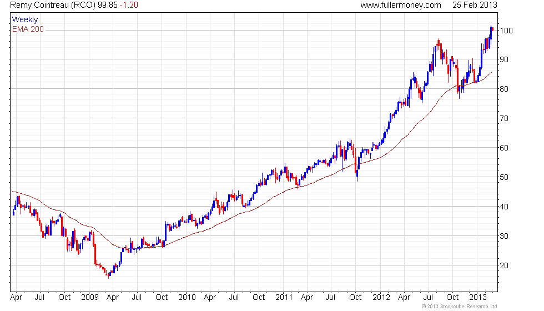Click the 40 price axis label
This screenshot has width=544, height=311.
pos(504,207)
